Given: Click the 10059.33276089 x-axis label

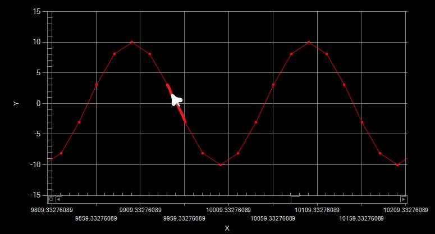Looking at the screenshot, I should 273,218.
